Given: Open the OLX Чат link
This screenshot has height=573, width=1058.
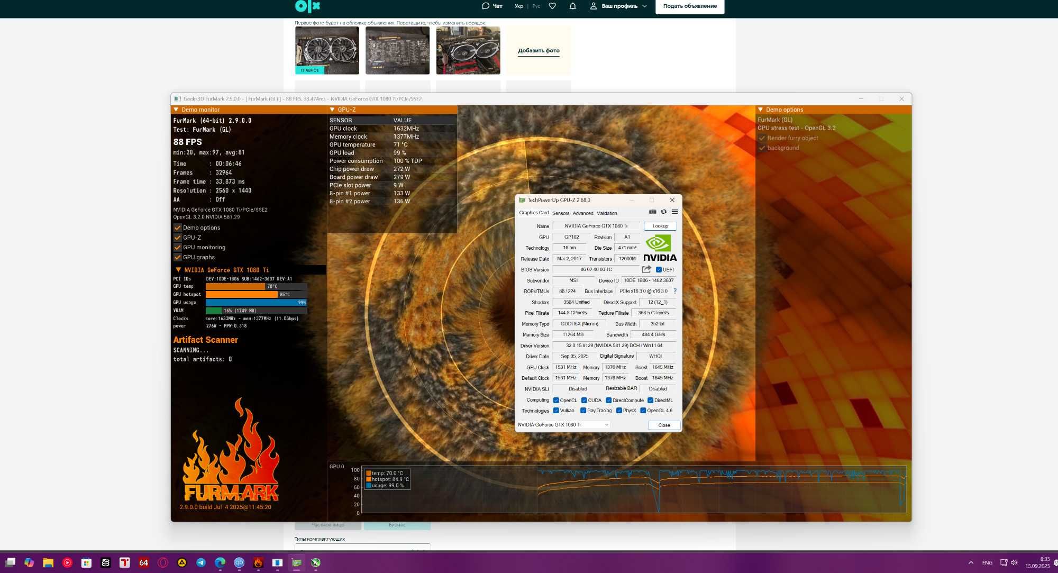Looking at the screenshot, I should (492, 6).
